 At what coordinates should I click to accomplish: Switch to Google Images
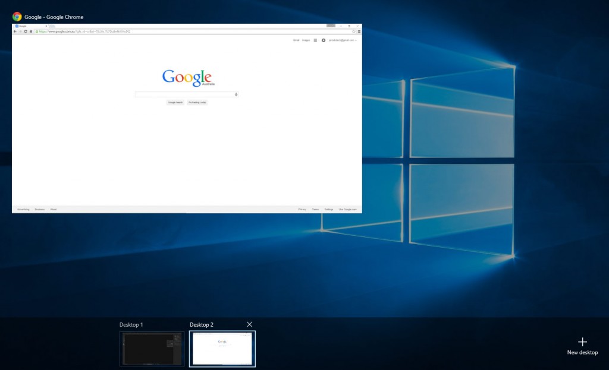pyautogui.click(x=306, y=40)
